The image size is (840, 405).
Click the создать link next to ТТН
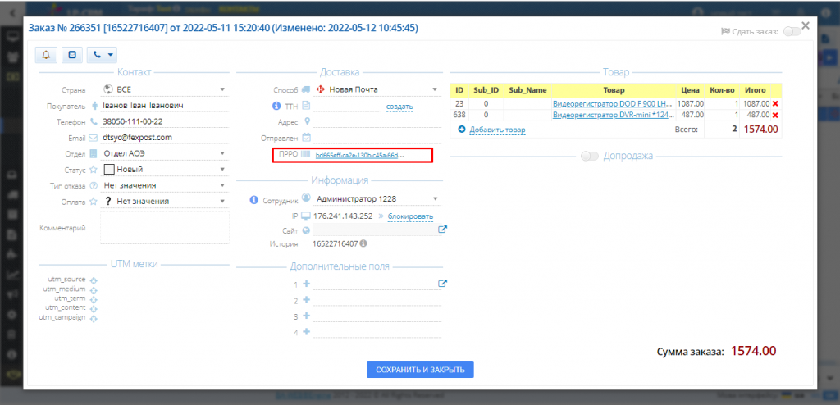[x=399, y=107]
